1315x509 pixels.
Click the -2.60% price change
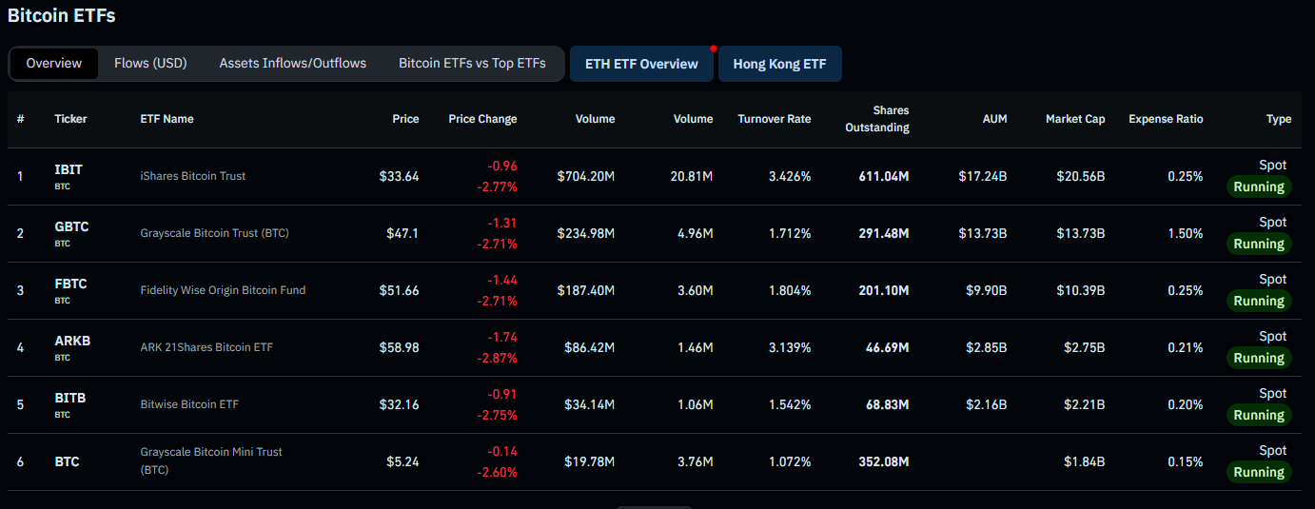click(x=496, y=472)
